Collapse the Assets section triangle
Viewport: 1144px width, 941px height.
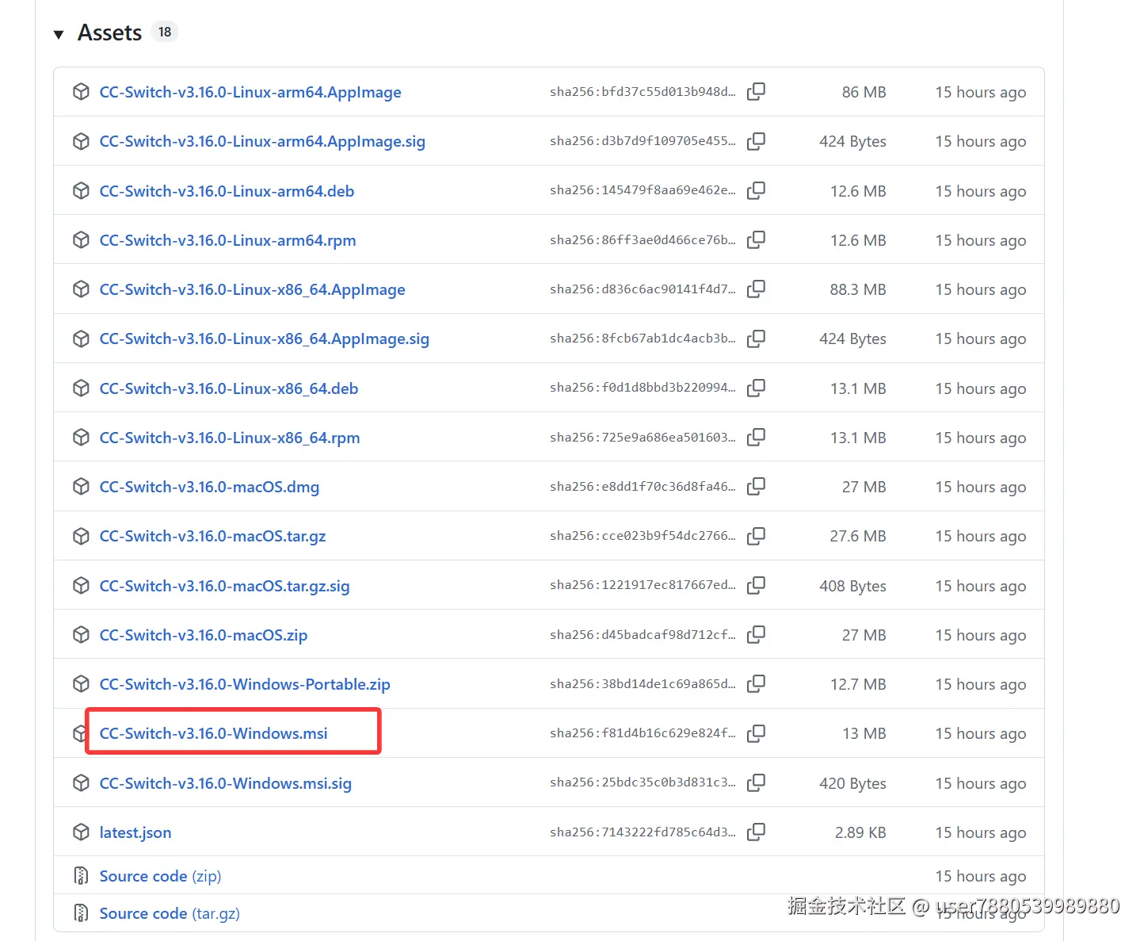coord(59,34)
